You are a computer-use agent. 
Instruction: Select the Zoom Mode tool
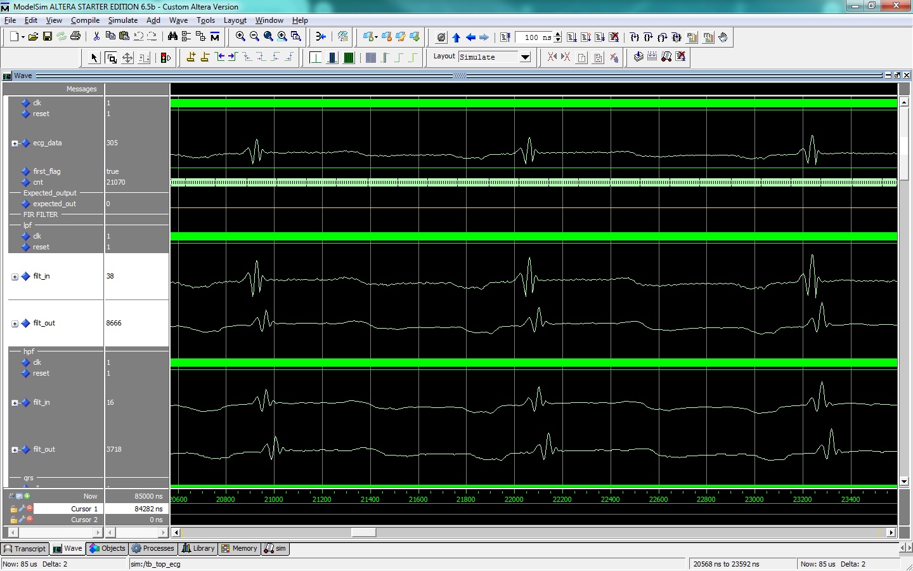pyautogui.click(x=111, y=58)
